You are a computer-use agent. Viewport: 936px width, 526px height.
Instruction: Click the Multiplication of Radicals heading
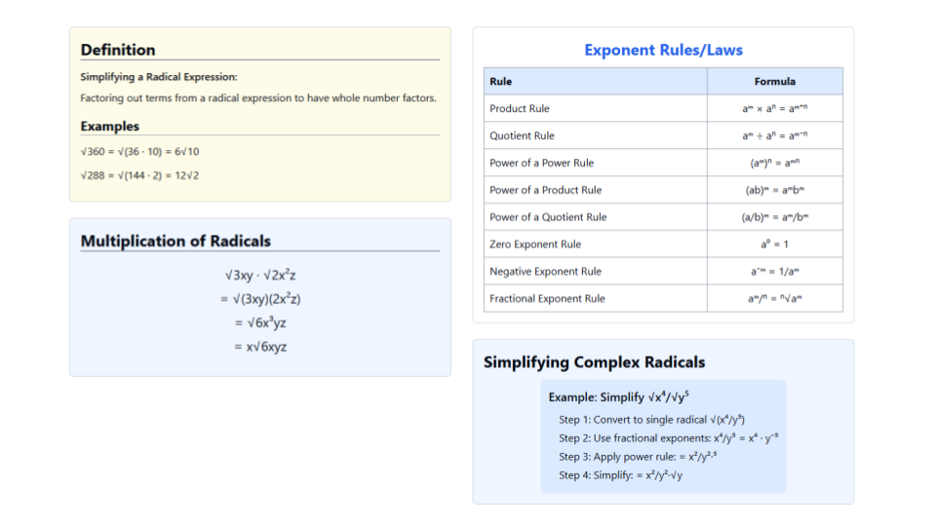175,241
